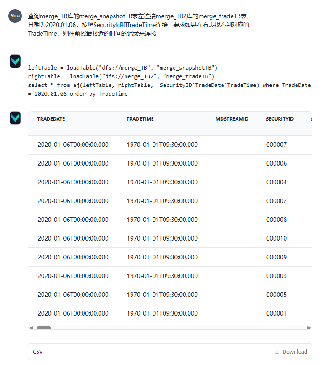The image size is (322, 365).
Task: Click the TRADEDATE column header
Action: (51, 119)
